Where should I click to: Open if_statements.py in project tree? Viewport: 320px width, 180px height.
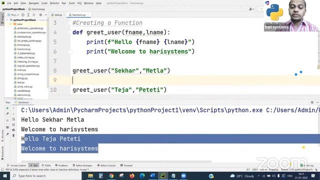[x=26, y=53]
